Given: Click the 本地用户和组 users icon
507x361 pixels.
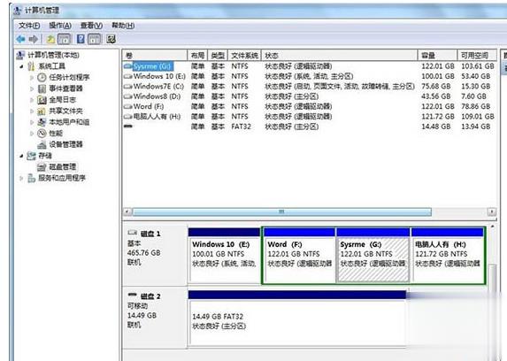Looking at the screenshot, I should click(42, 122).
